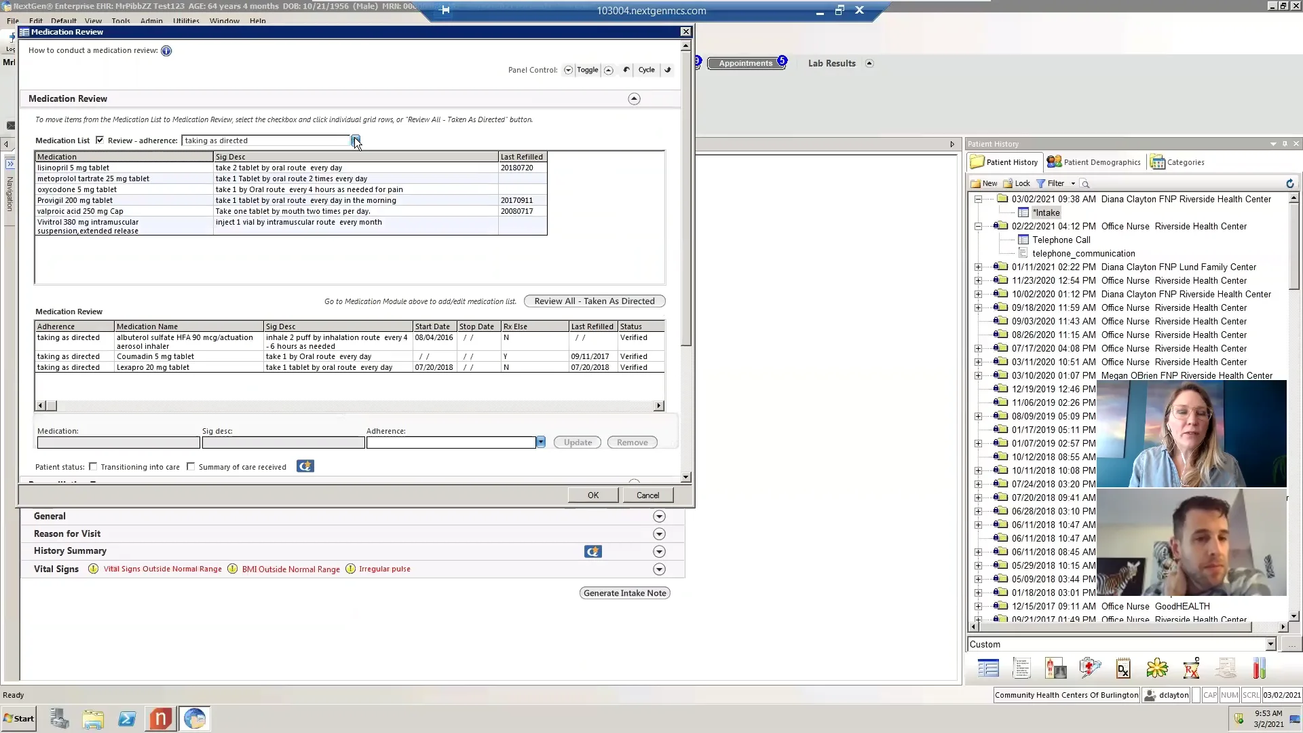Expand the 01/11/2021 Diana Clayton encounter
The height and width of the screenshot is (733, 1303).
click(978, 267)
